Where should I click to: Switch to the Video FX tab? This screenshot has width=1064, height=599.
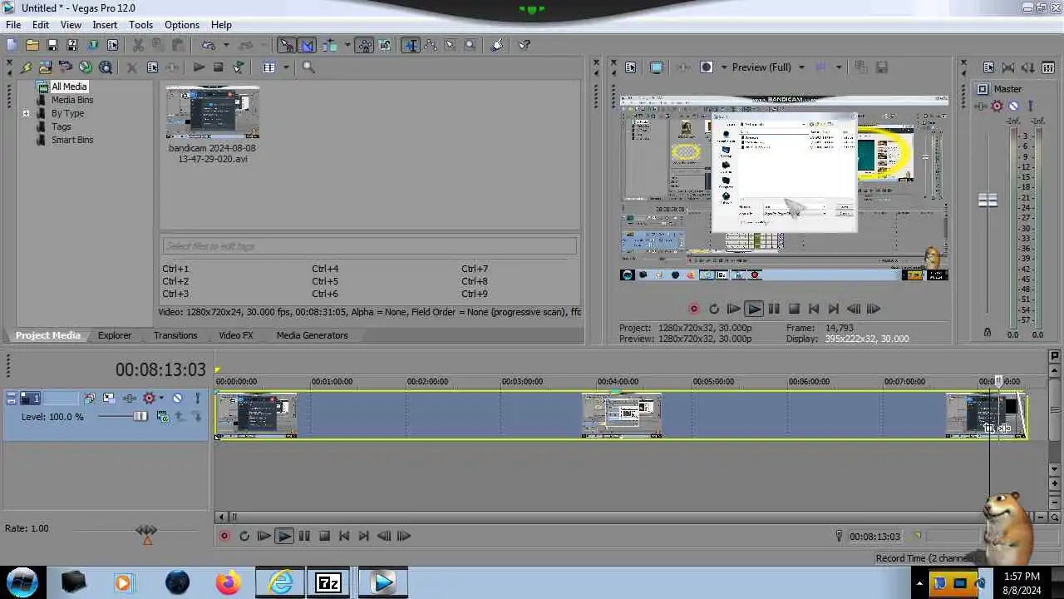(236, 335)
